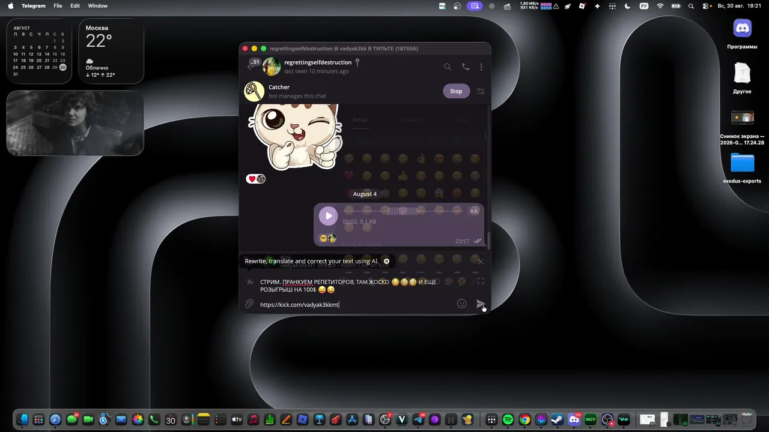The width and height of the screenshot is (769, 432).
Task: Close the link preview panel
Action: pos(480,262)
